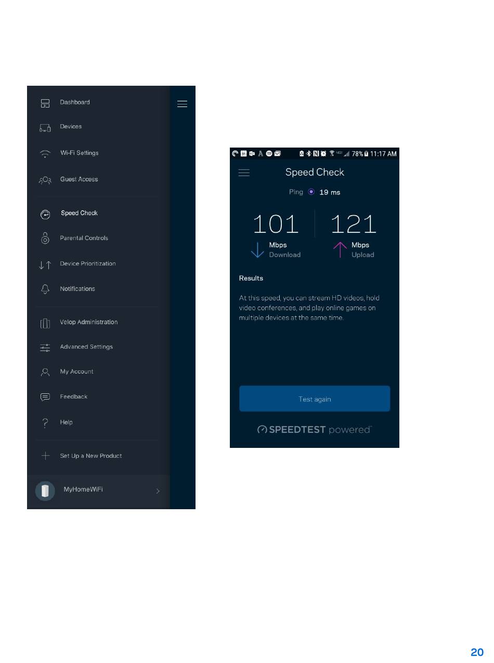Click the 11:17 AM clock
The height and width of the screenshot is (663, 494).
pyautogui.click(x=384, y=154)
